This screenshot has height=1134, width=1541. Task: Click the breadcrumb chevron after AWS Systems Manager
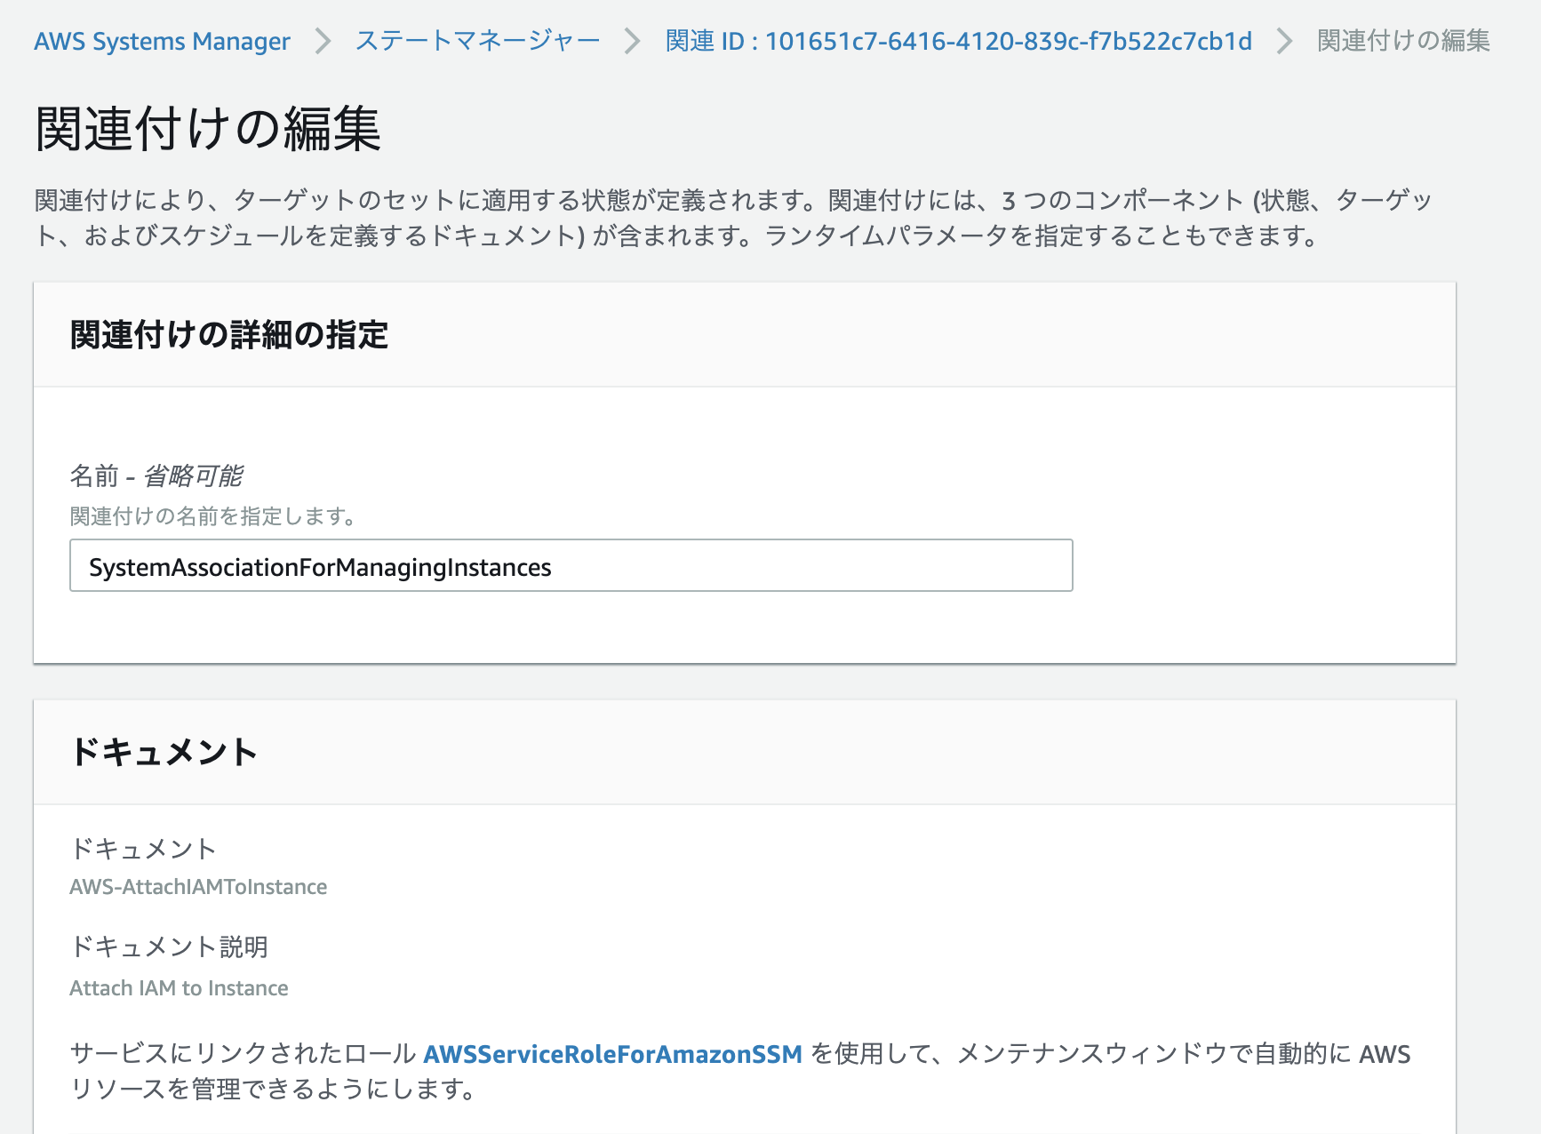coord(322,40)
